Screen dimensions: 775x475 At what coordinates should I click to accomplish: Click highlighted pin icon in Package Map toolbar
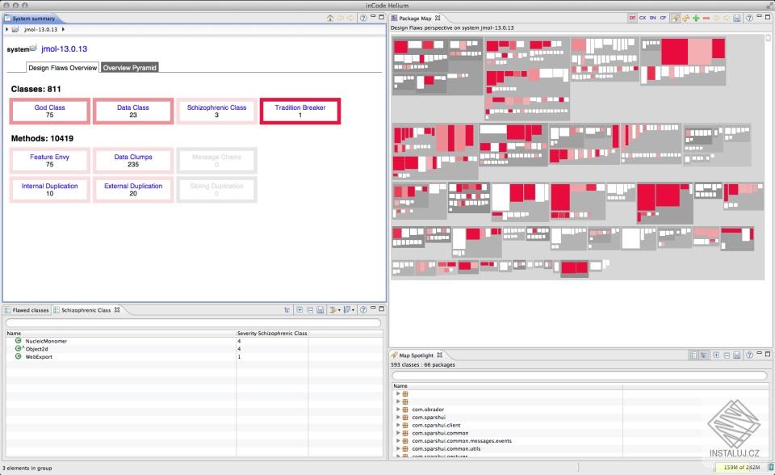tap(676, 19)
